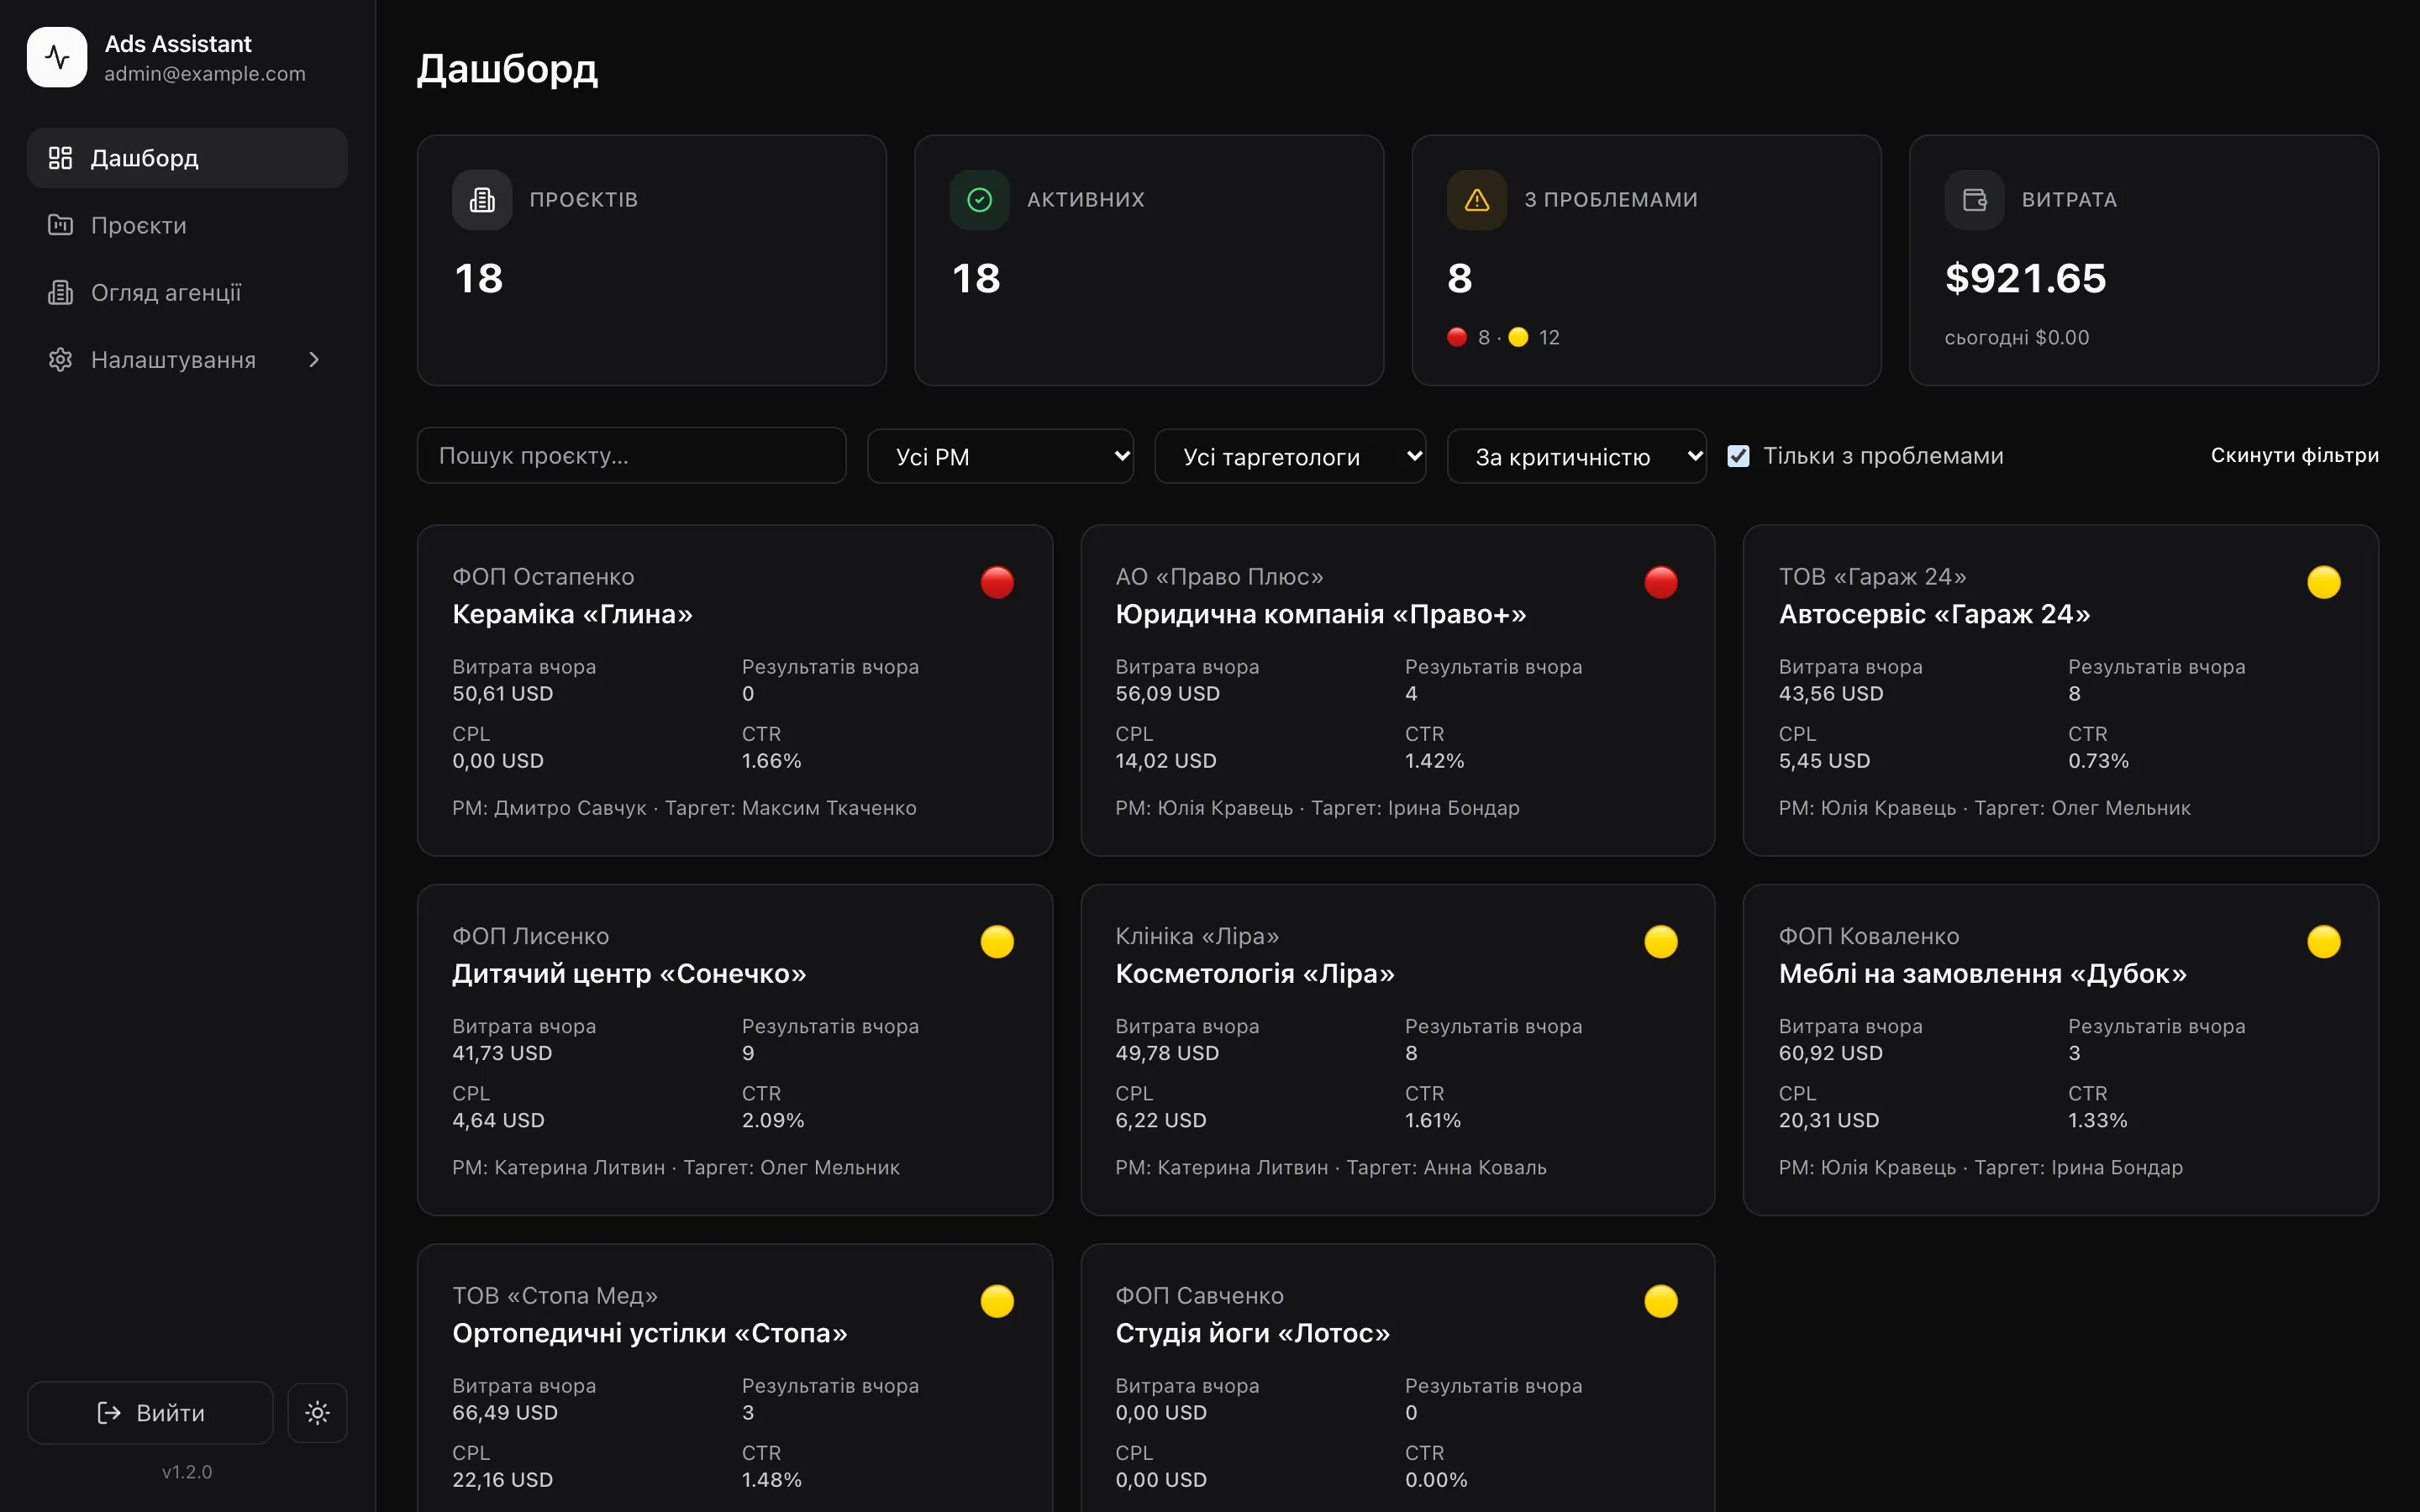Click the warning triangle icon on З проблемами card
This screenshot has width=2420, height=1512.
1477,200
